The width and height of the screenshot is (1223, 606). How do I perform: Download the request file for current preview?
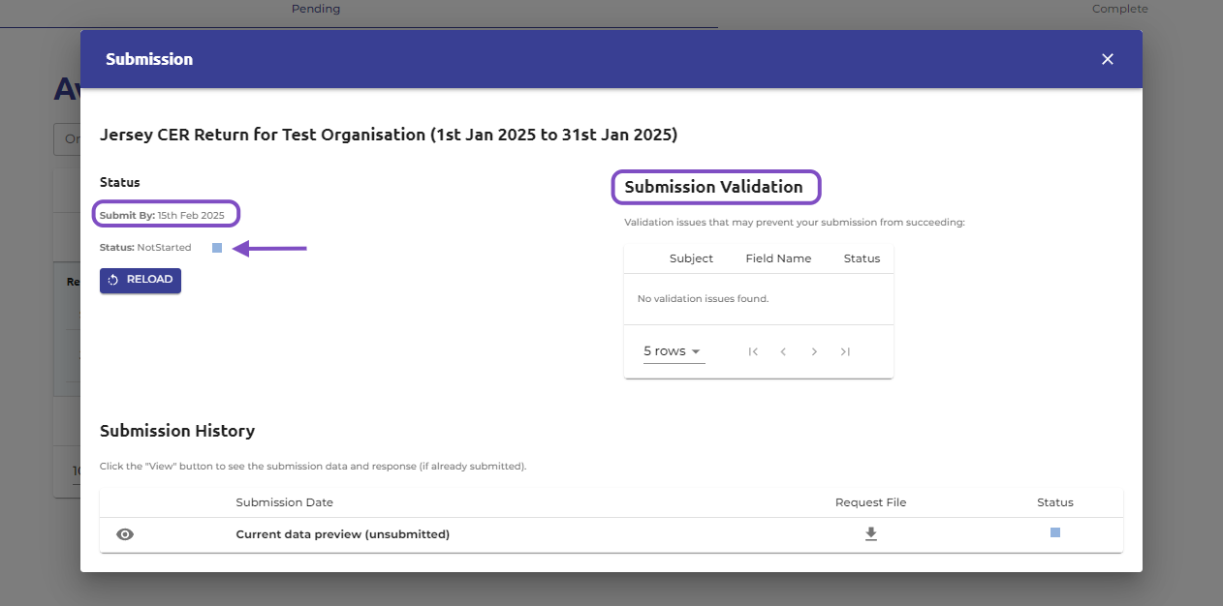point(871,534)
